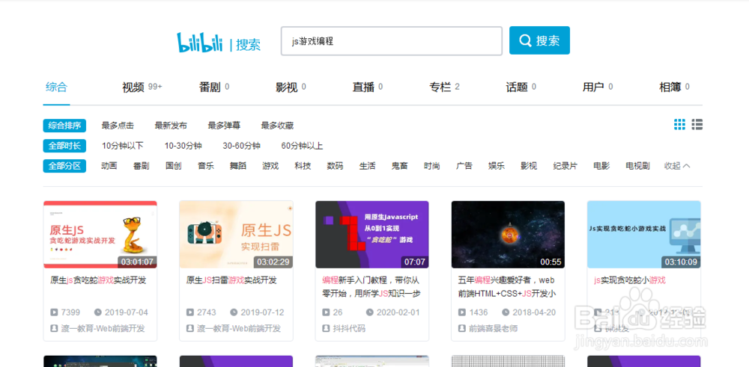Open the 直播 tab

coord(367,87)
